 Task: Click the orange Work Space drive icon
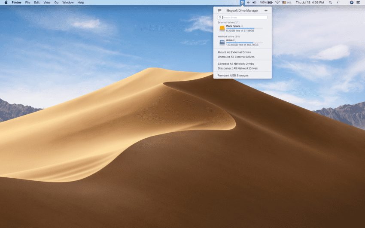(222, 28)
